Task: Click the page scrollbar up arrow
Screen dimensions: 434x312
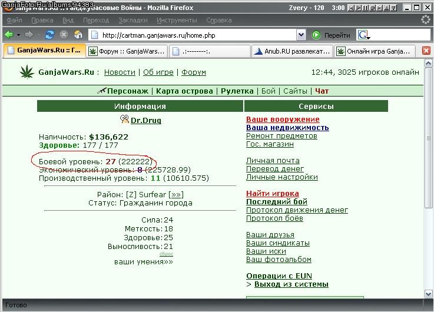Action: pyautogui.click(x=429, y=64)
